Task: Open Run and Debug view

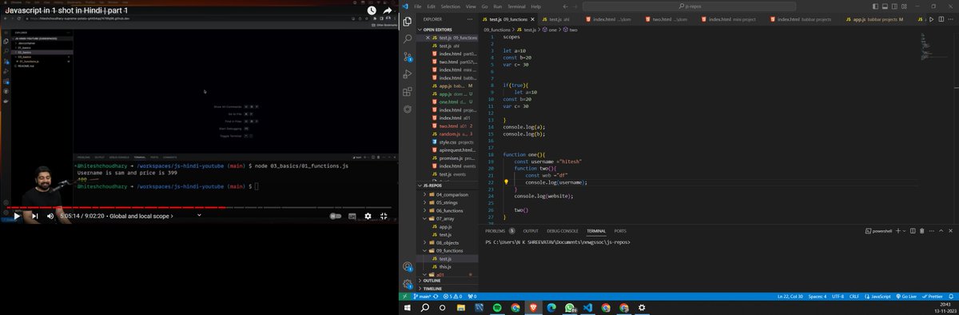Action: click(x=408, y=74)
